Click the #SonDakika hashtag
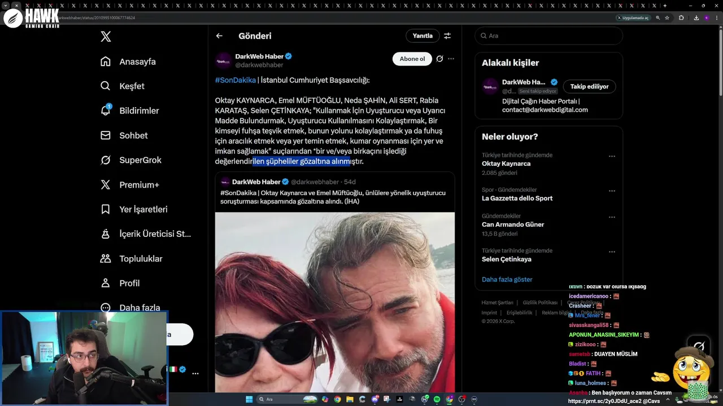Viewport: 723px width, 406px height. [x=236, y=80]
